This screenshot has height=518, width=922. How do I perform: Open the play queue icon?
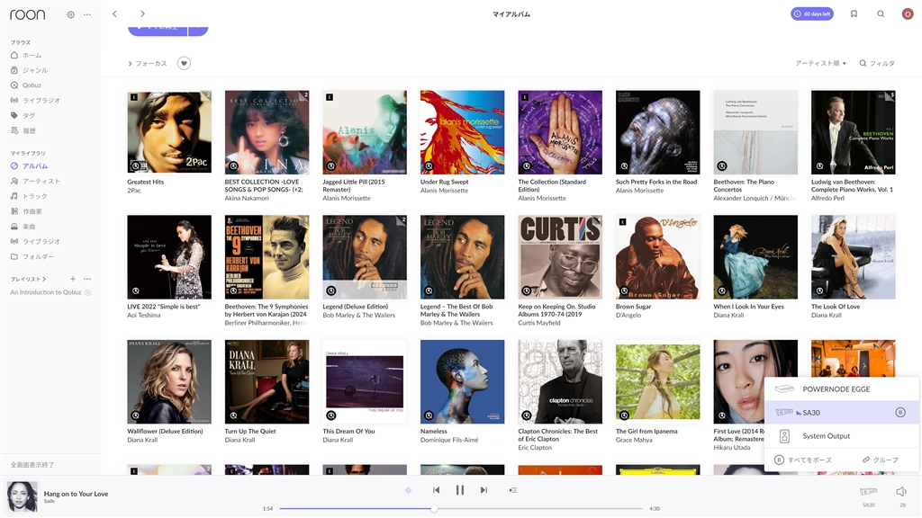512,490
